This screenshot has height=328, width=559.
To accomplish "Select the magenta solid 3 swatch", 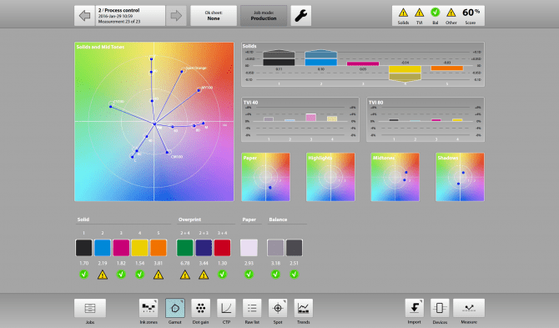I will pyautogui.click(x=121, y=248).
